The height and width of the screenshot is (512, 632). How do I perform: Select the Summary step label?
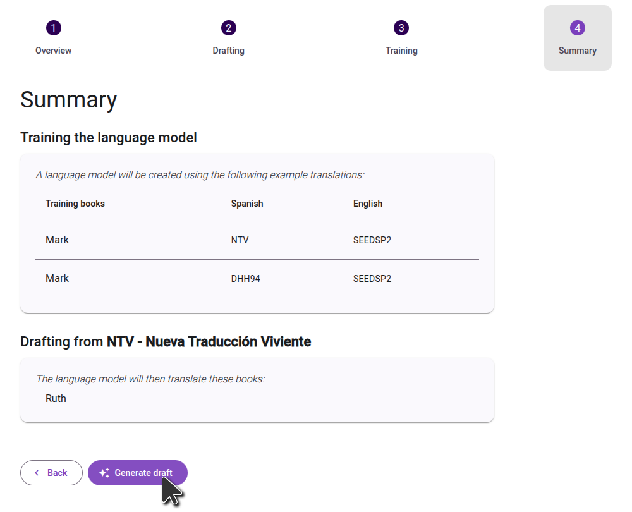point(577,51)
